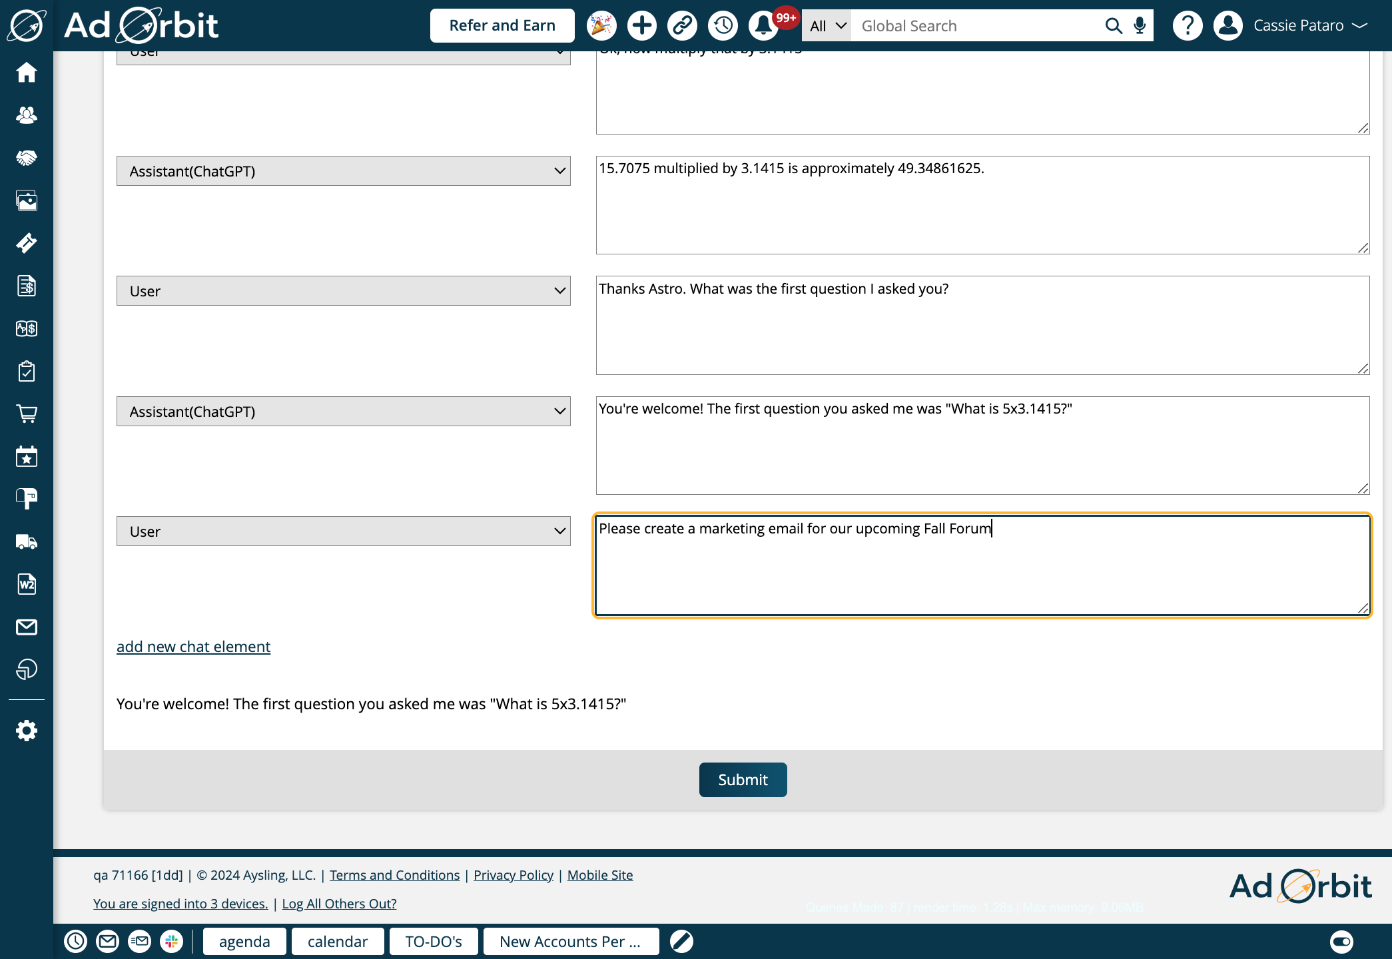Expand the first Assistant(ChatGPT) role dropdown

pos(343,171)
